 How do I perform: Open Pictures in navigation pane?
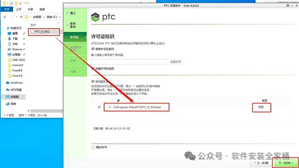[15, 49]
